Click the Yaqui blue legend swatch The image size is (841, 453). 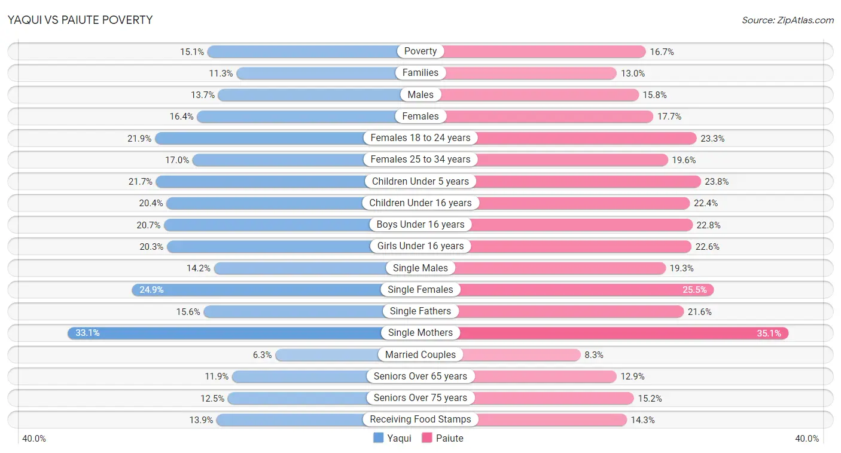[x=378, y=438]
